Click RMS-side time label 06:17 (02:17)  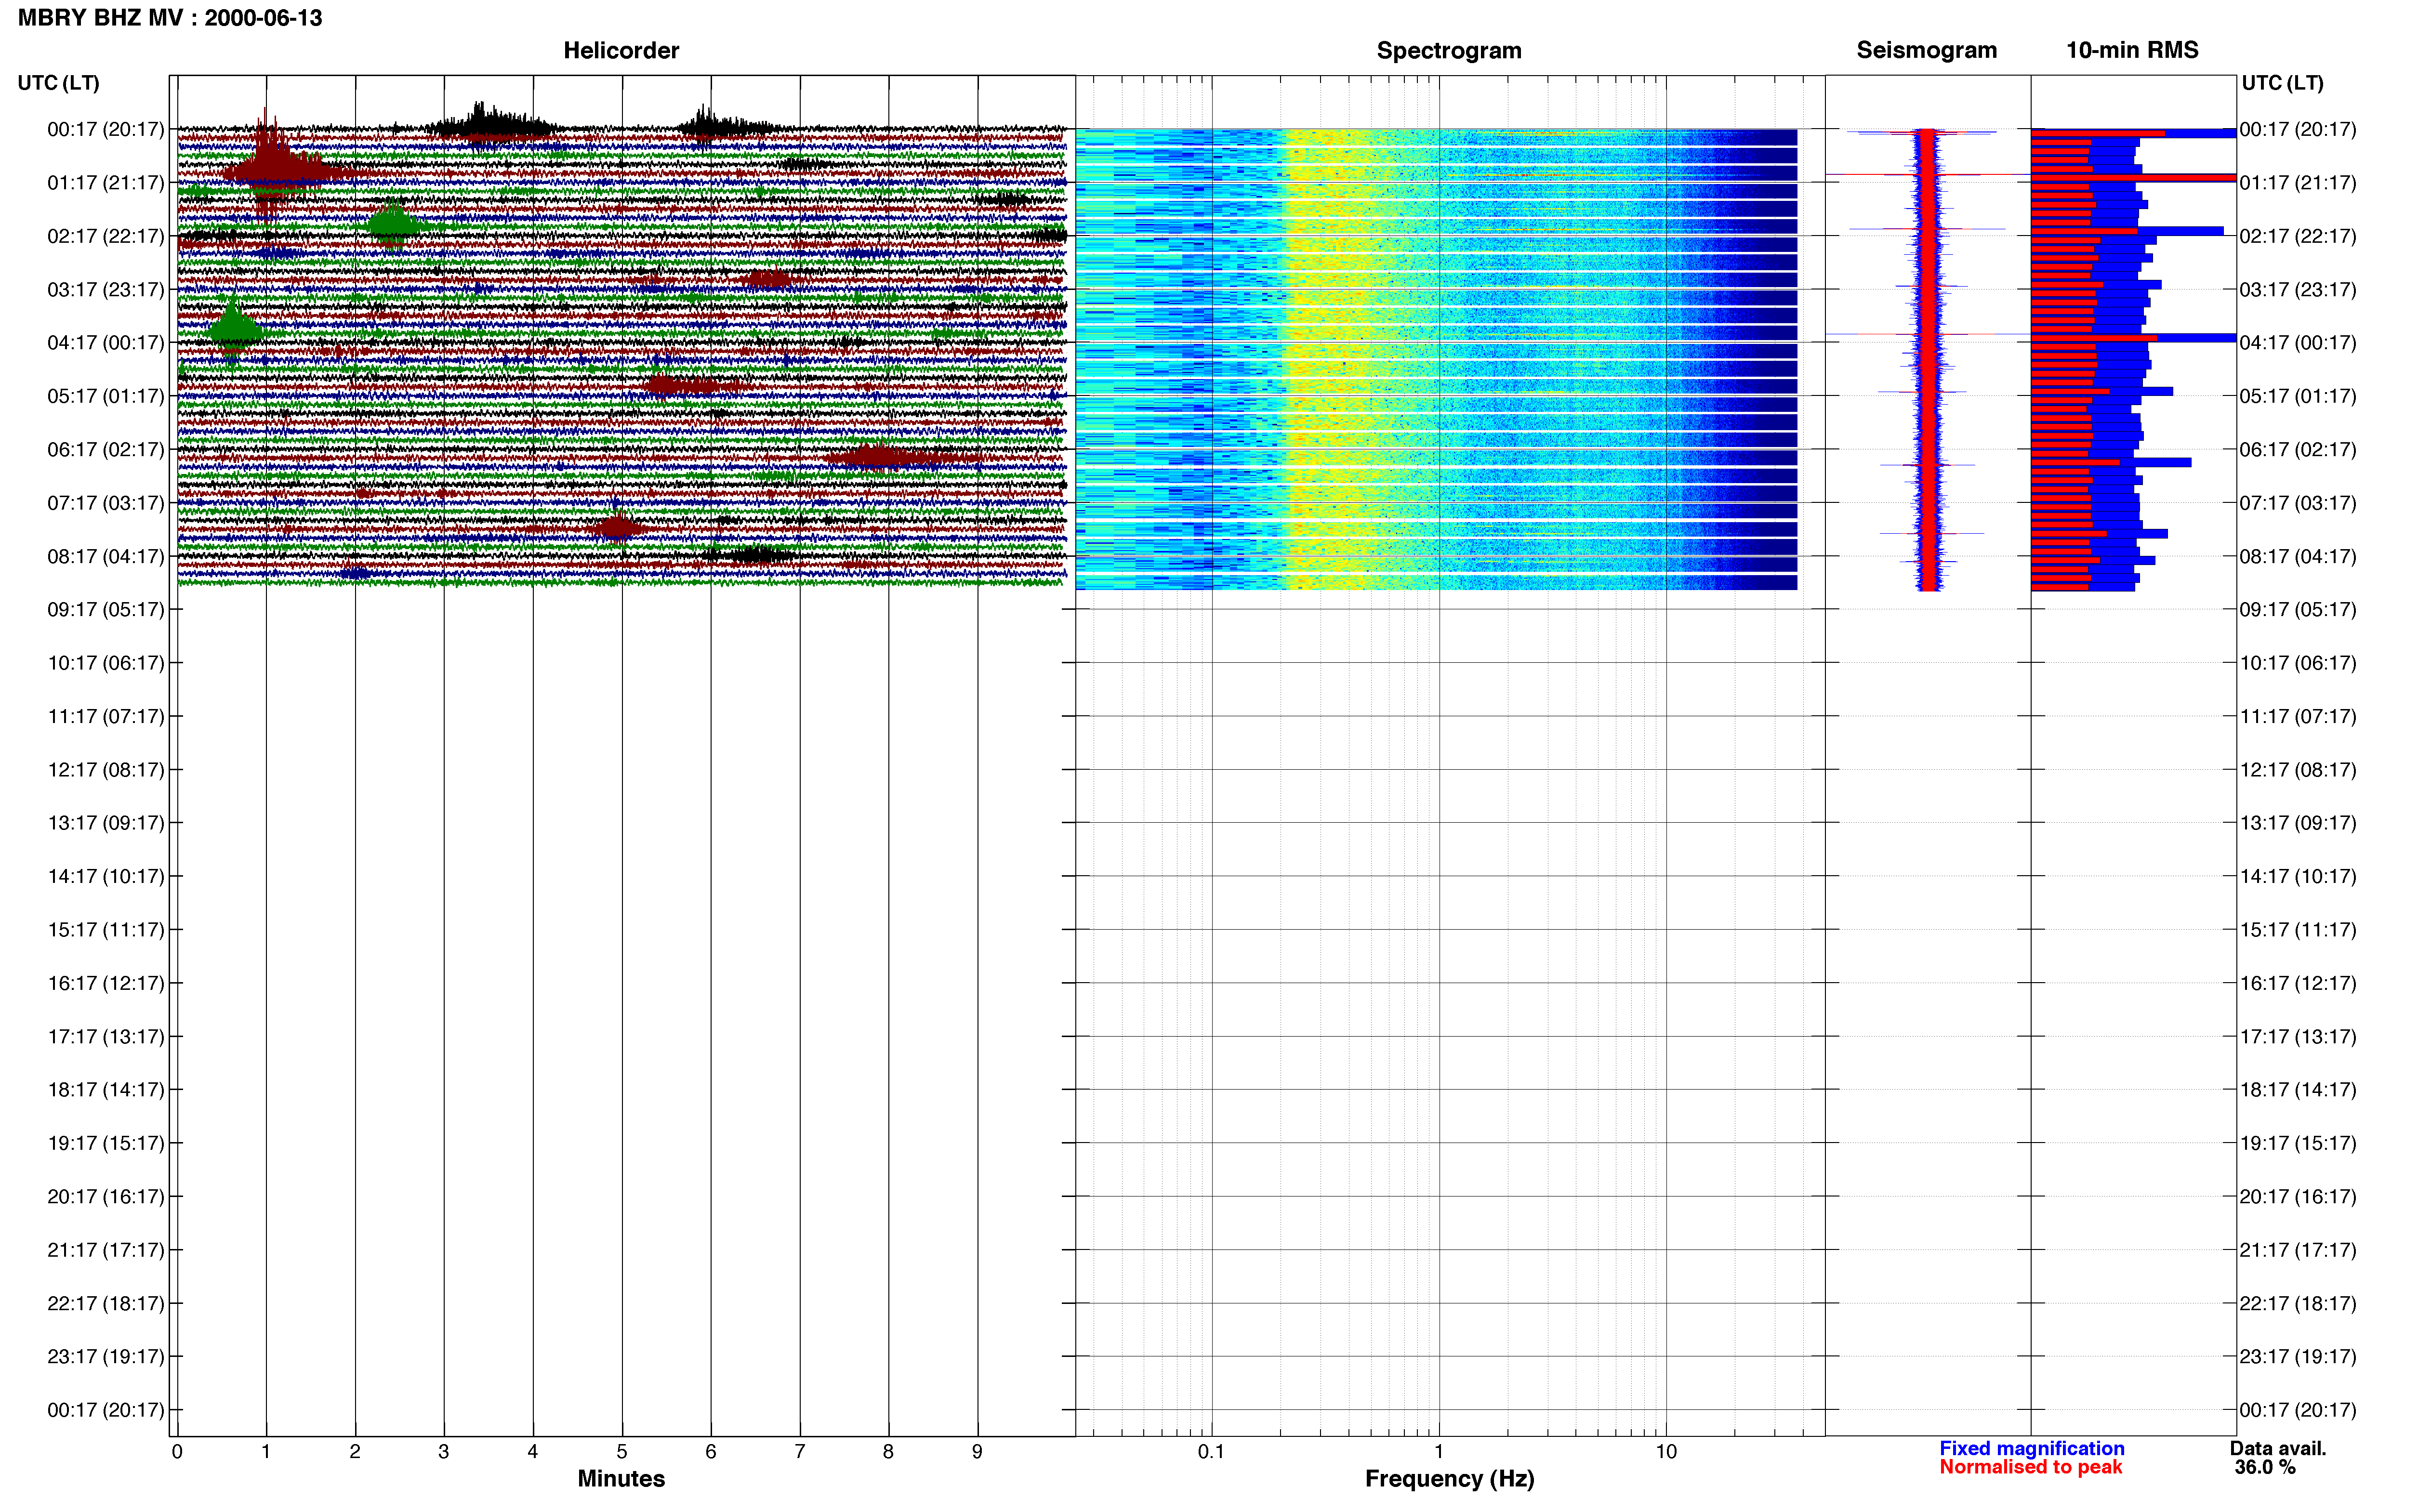click(x=2298, y=450)
